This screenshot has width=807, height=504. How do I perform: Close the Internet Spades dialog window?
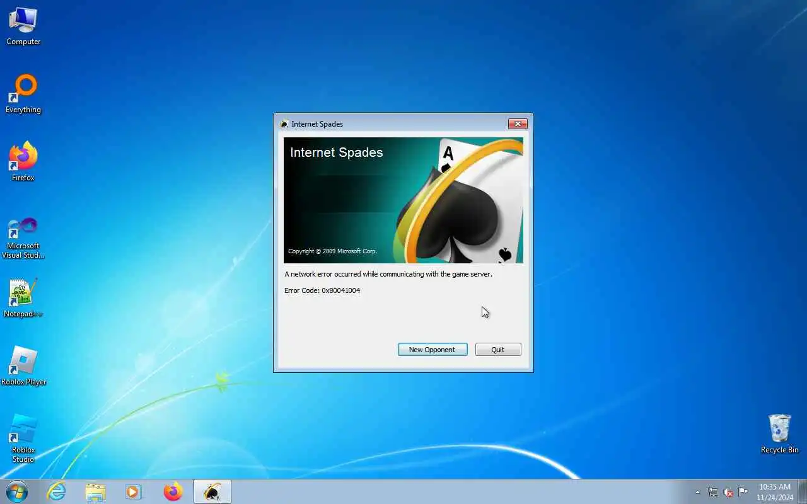[518, 124]
